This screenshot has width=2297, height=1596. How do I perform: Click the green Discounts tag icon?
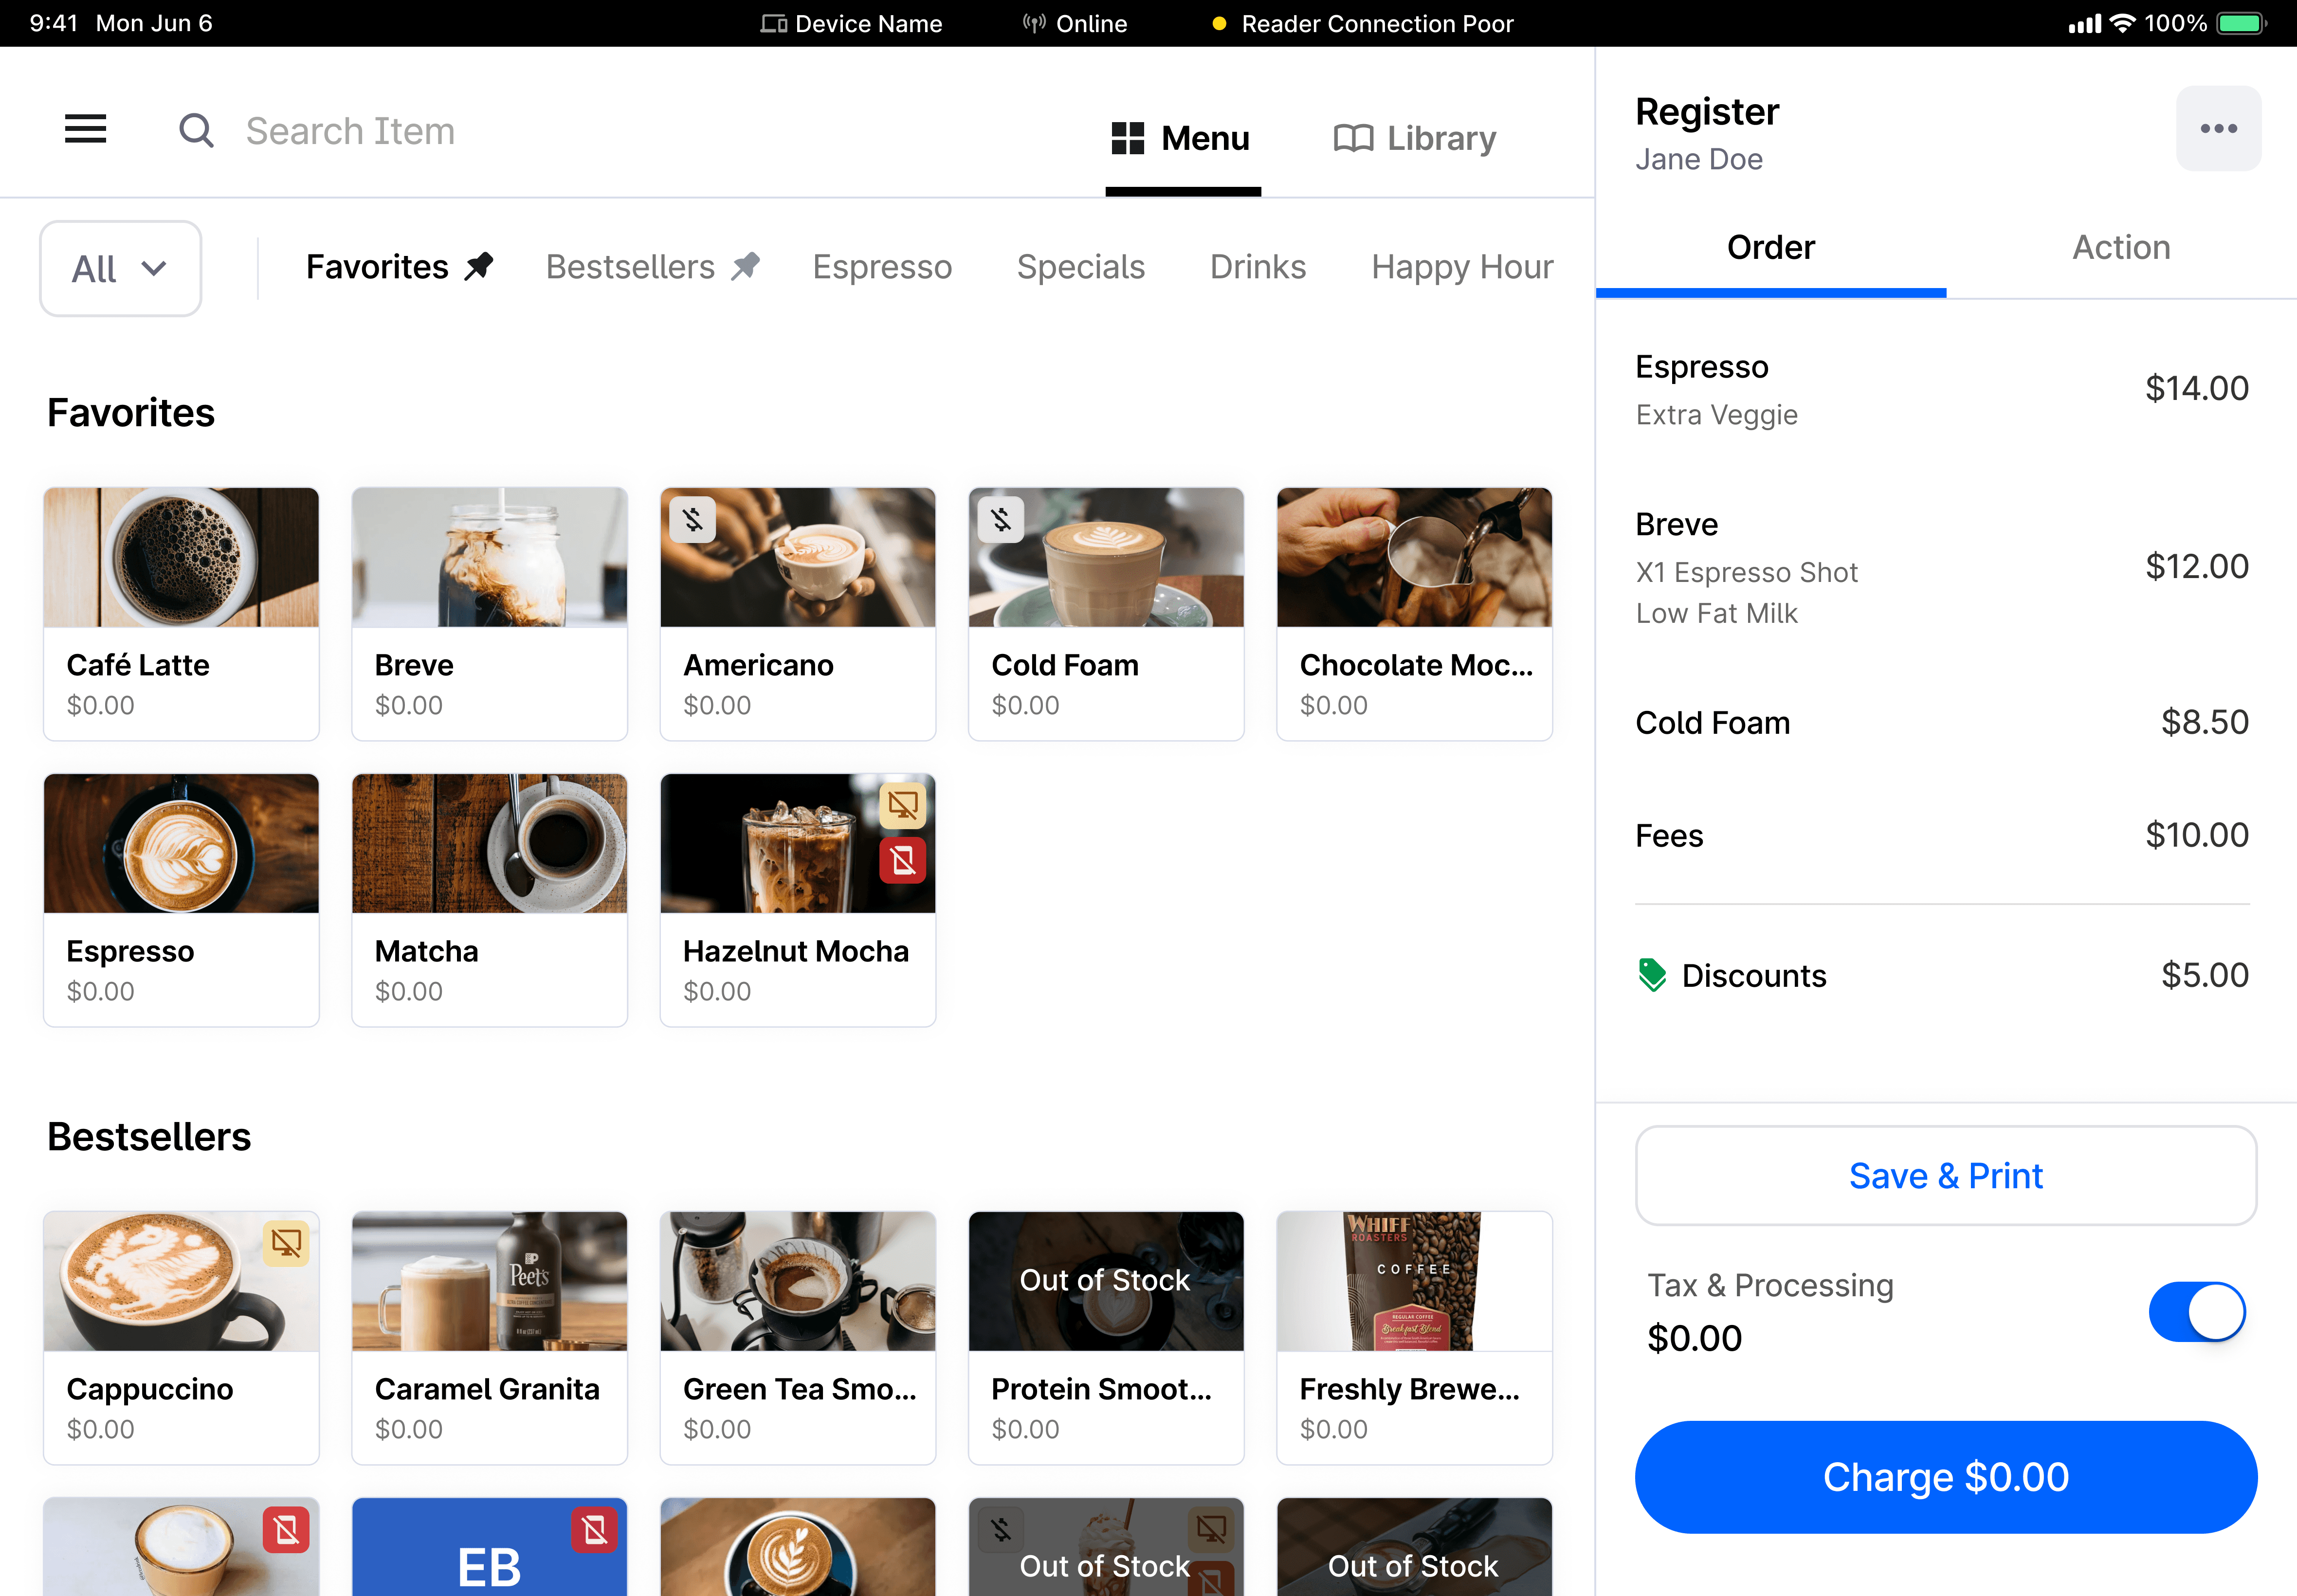point(1652,975)
